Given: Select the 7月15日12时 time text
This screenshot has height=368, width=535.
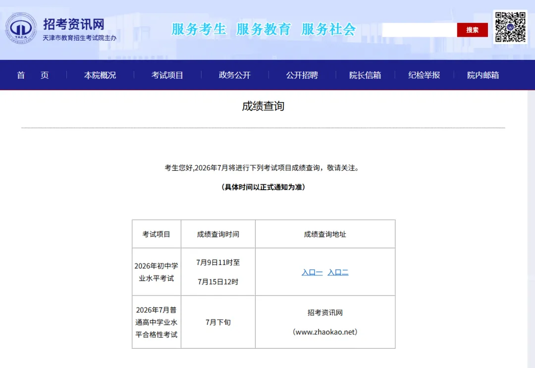Looking at the screenshot, I should coord(218,282).
